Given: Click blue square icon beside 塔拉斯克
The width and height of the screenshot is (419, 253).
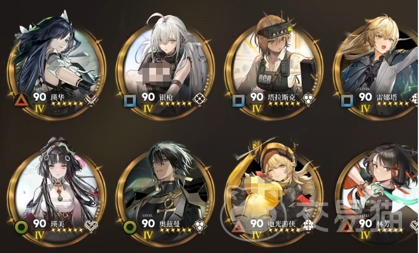Looking at the screenshot, I should pos(239,101).
